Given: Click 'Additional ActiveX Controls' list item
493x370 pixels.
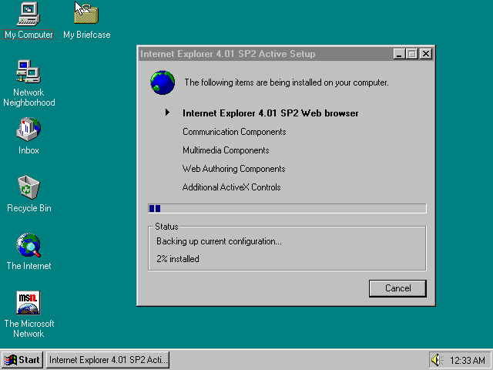Looking at the screenshot, I should click(x=231, y=187).
